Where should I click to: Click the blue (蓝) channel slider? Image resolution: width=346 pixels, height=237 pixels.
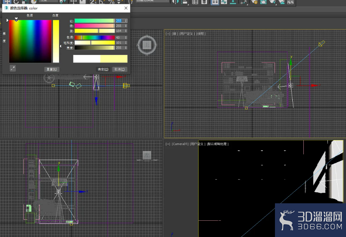(x=94, y=31)
